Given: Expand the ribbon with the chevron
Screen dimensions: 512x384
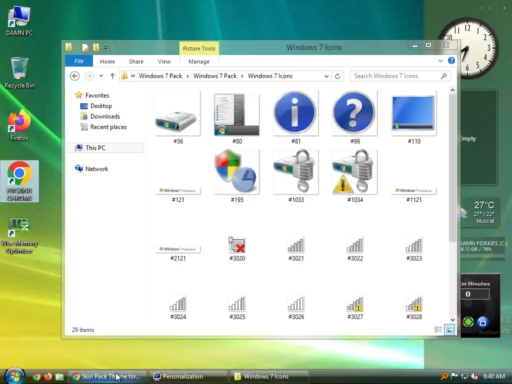Looking at the screenshot, I should (x=440, y=60).
